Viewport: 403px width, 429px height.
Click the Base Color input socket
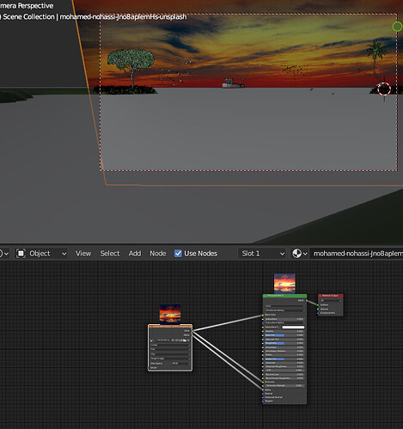coord(263,315)
